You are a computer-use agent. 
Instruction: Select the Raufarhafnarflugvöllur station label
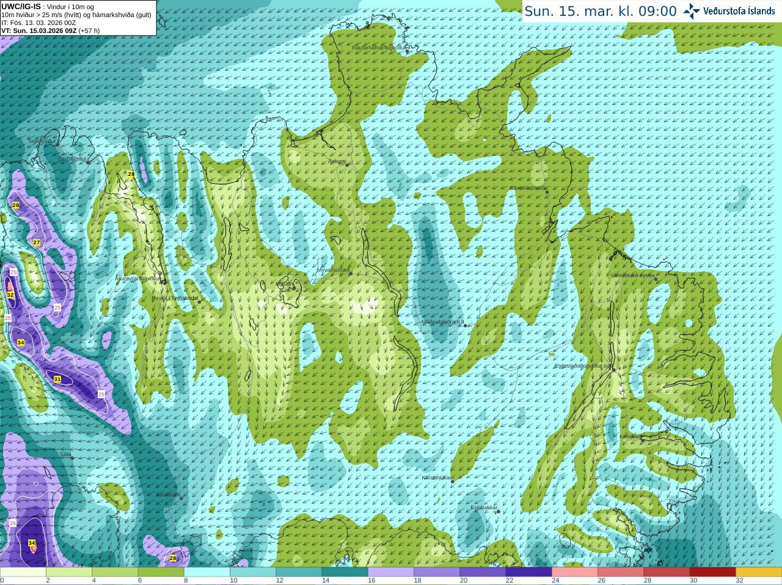pos(379,47)
